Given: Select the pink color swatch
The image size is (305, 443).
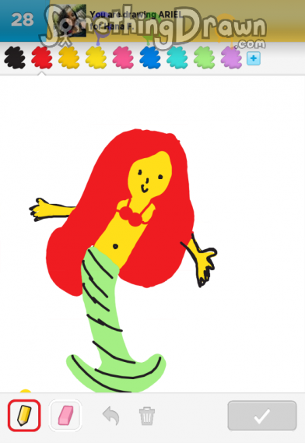Looking at the screenshot, I should point(123,58).
